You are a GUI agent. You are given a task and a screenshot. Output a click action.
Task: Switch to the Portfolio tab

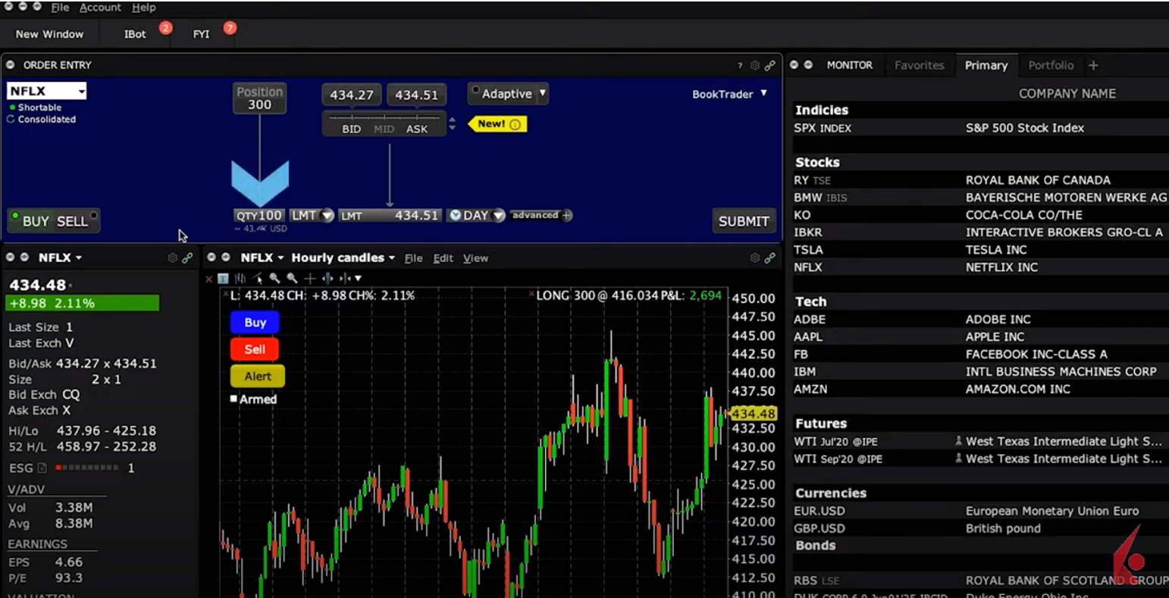[x=1051, y=66]
